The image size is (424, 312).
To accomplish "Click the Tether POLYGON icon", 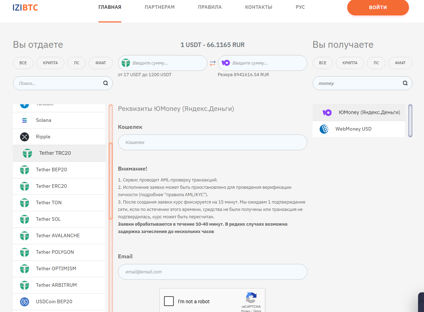I will click(x=25, y=252).
